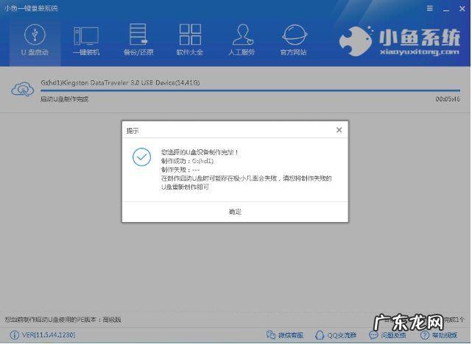Click the elapsed time 00:05:46
The image size is (472, 344).
point(448,99)
